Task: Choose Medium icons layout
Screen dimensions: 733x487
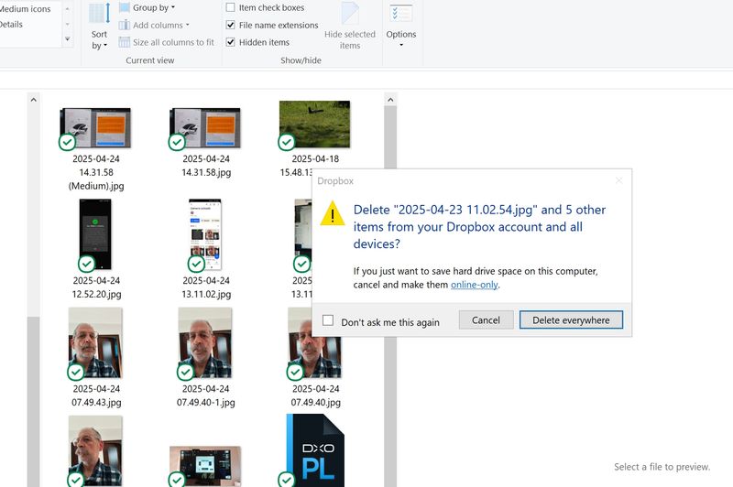Action: (x=26, y=9)
